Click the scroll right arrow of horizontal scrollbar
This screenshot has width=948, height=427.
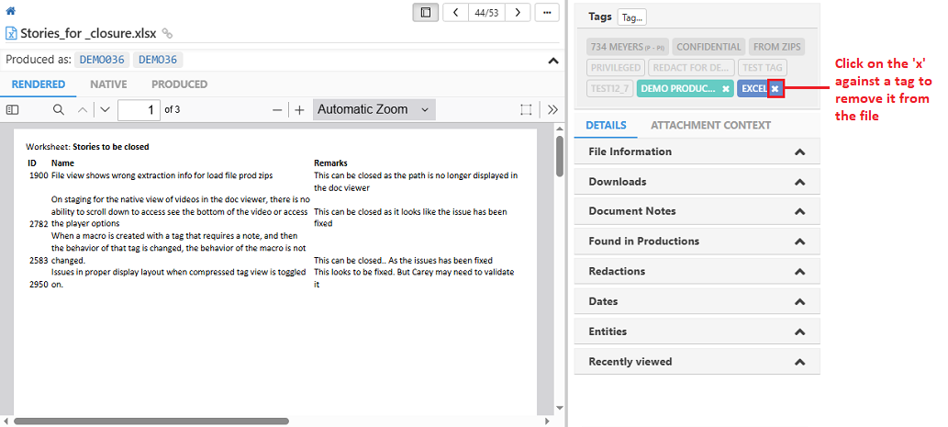[x=547, y=421]
